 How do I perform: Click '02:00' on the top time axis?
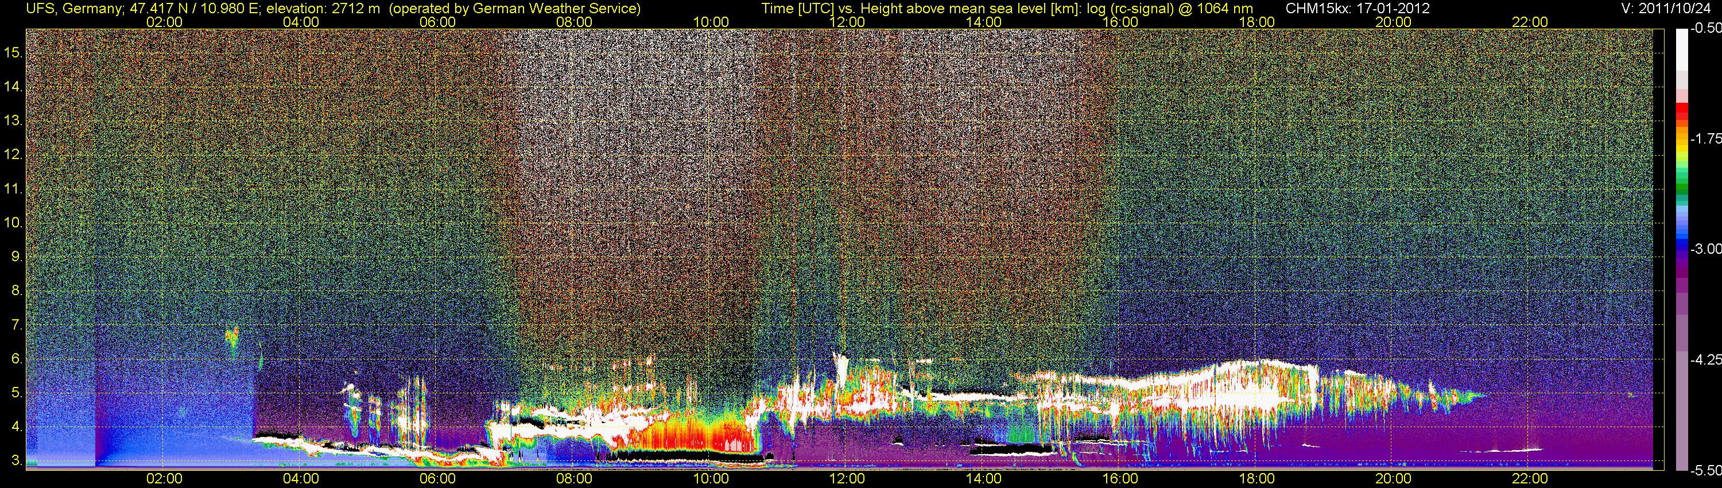(164, 22)
